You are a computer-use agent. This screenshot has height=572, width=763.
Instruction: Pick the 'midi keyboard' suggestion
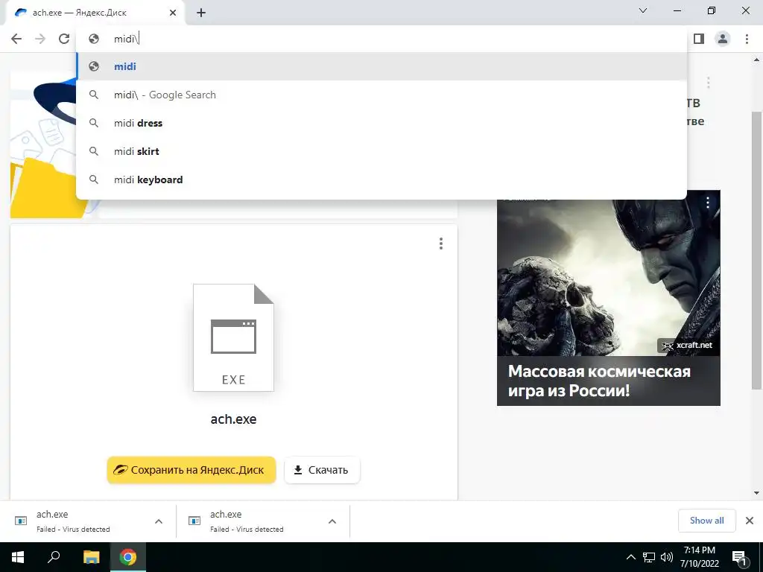tap(381, 179)
